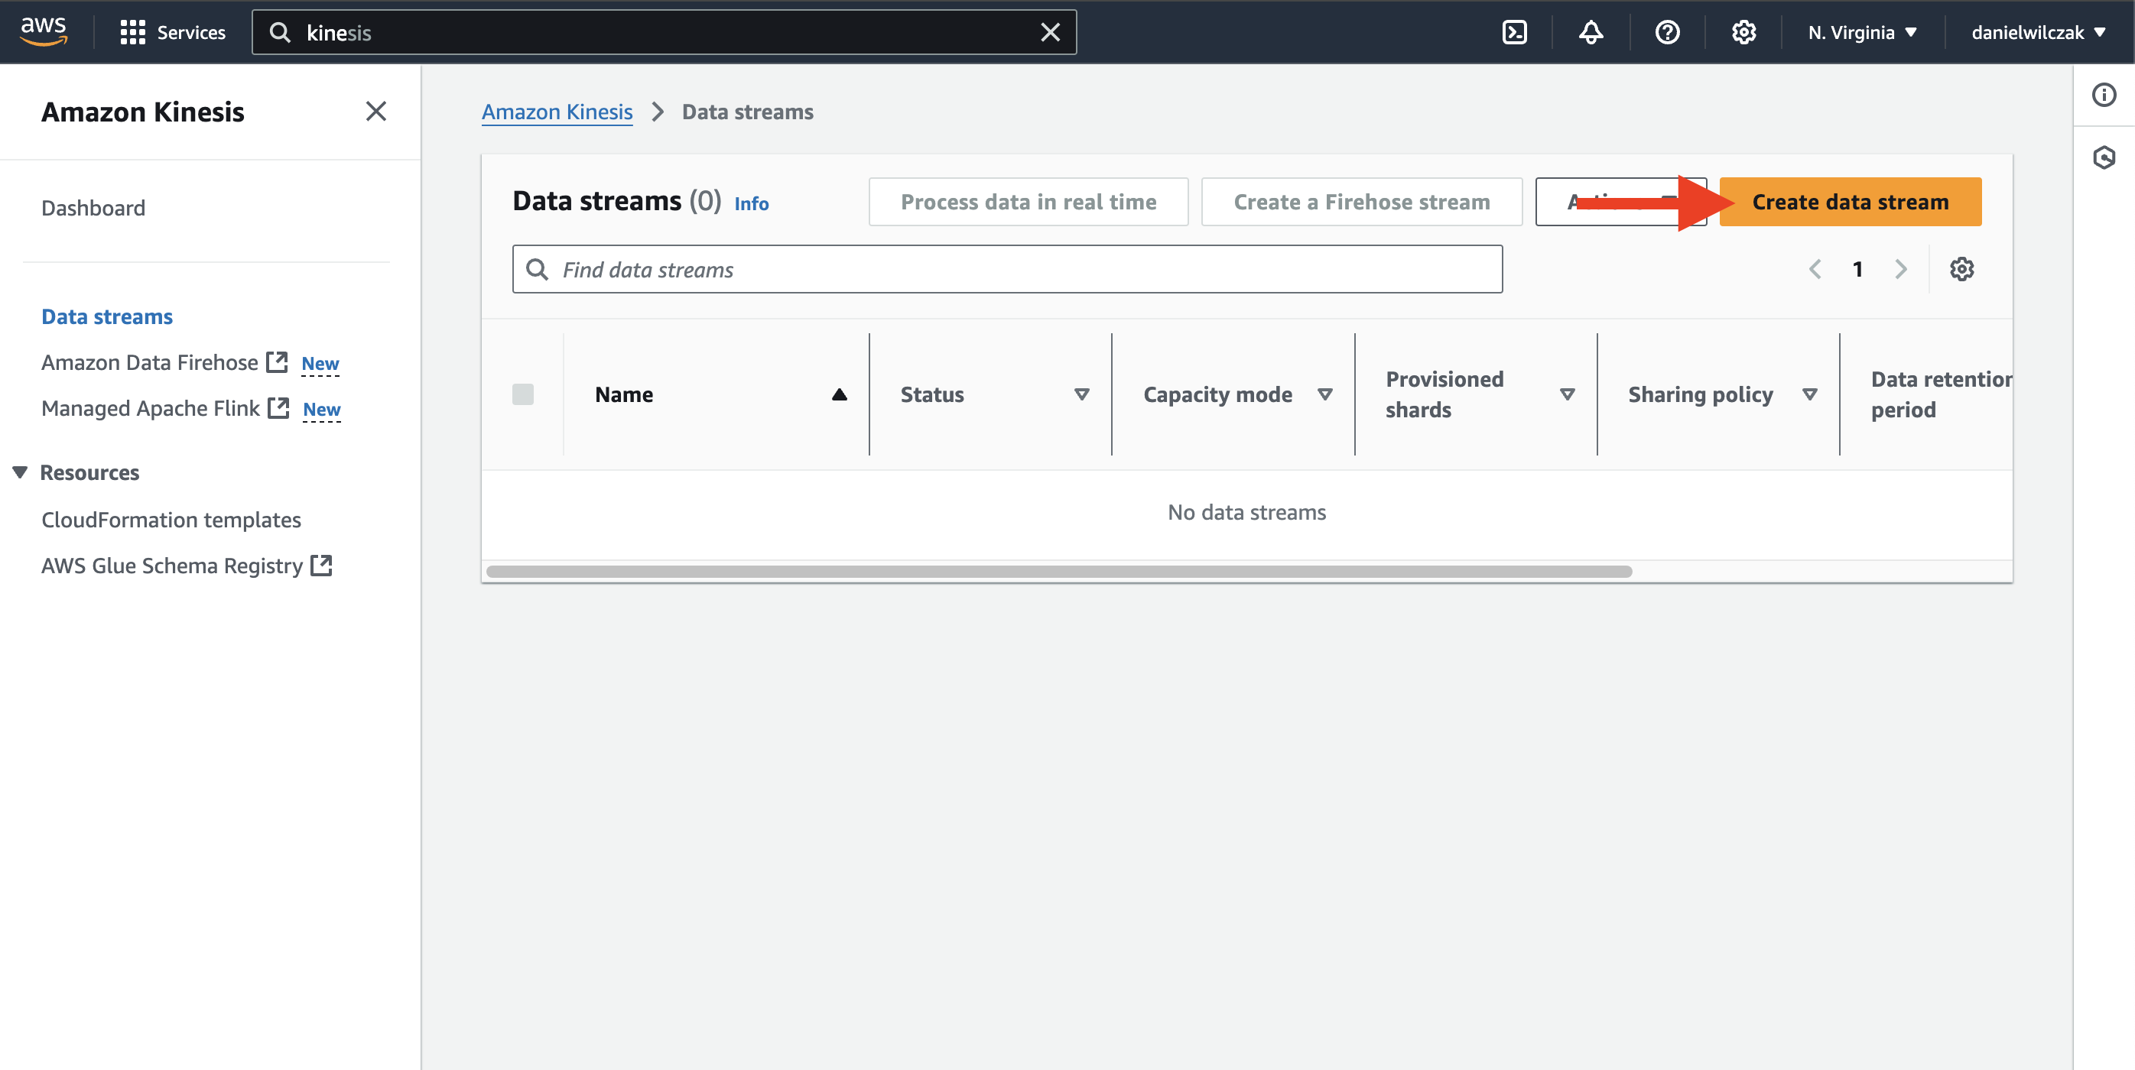Open the info panel icon on the right
The width and height of the screenshot is (2135, 1070).
click(x=2103, y=95)
